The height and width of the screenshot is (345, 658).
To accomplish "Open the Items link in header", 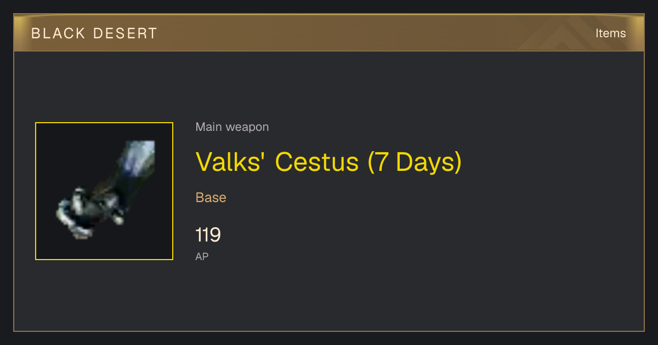I will coord(610,33).
